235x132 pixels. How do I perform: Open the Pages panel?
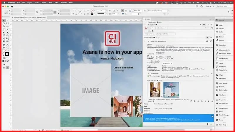tap(221, 25)
